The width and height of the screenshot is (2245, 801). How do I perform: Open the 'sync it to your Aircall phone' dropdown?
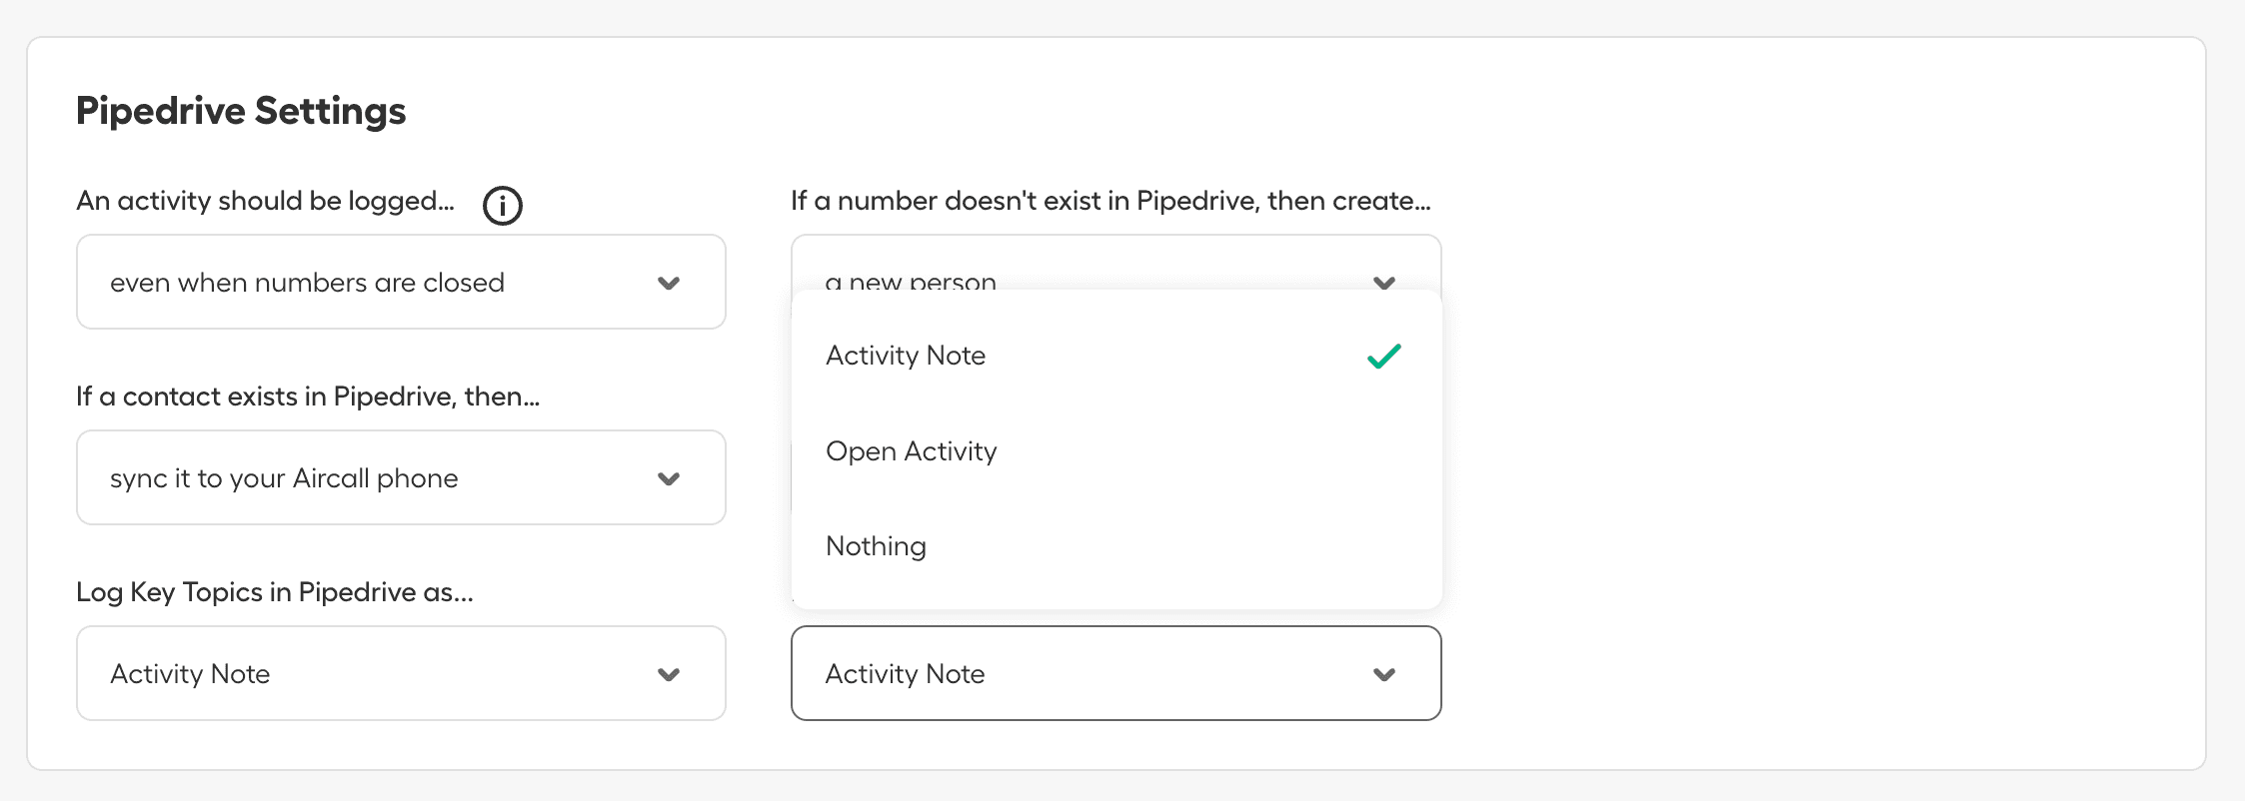tap(400, 478)
